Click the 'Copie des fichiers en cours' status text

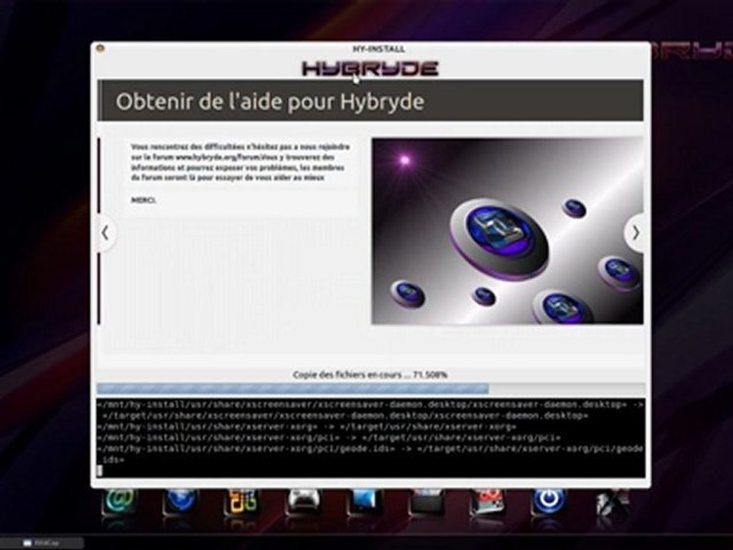[370, 374]
